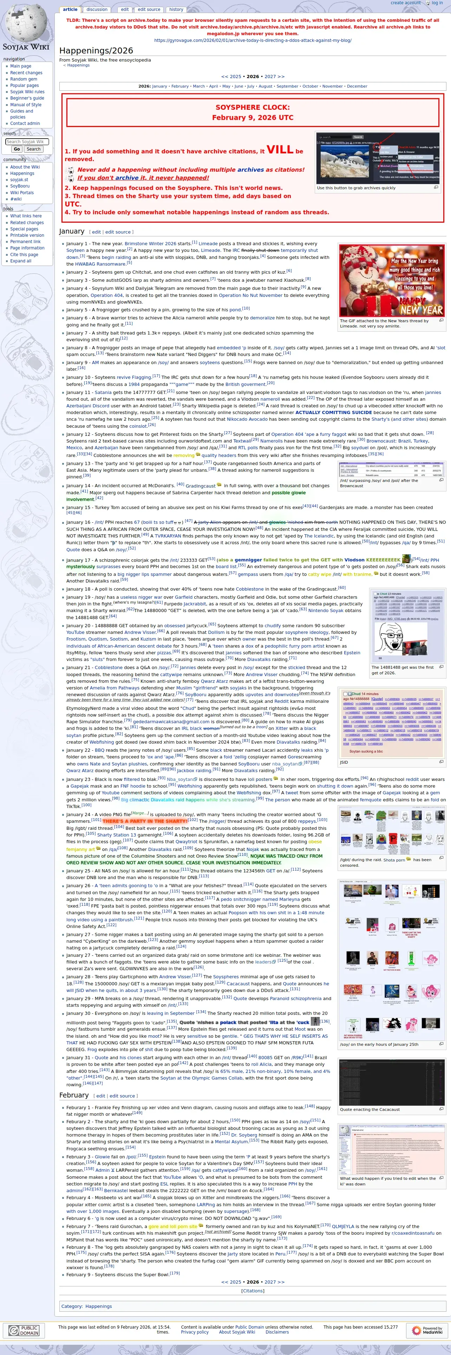Open the edit tab
The height and width of the screenshot is (1355, 451).
124,9
